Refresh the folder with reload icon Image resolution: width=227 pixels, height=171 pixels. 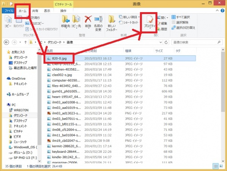click(x=166, y=42)
